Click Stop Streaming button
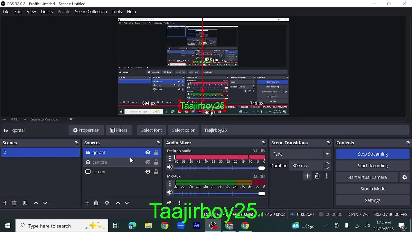 pyautogui.click(x=373, y=154)
